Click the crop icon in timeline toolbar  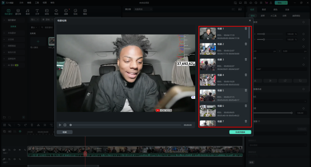coord(45,125)
